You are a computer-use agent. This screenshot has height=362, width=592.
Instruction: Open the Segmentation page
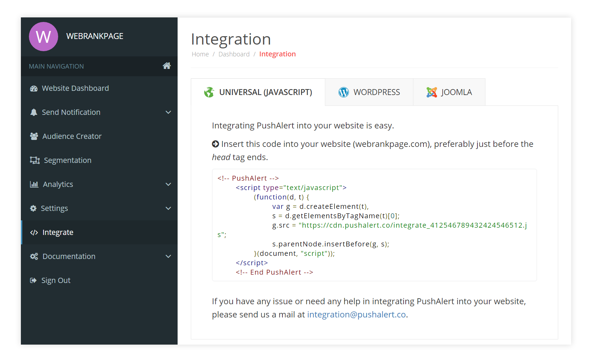(x=99, y=160)
